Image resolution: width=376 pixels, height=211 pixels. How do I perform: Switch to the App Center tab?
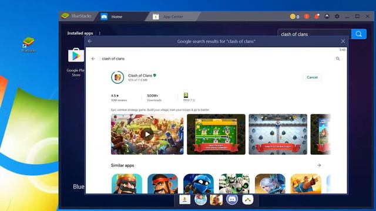(173, 16)
